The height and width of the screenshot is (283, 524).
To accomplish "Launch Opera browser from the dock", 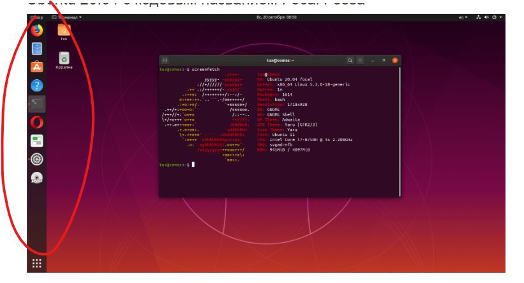I will [x=37, y=123].
